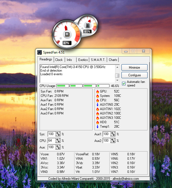This screenshot has height=188, width=172.
Task: Click the CPU Fan 2109 RPM reading
Action: tap(54, 96)
